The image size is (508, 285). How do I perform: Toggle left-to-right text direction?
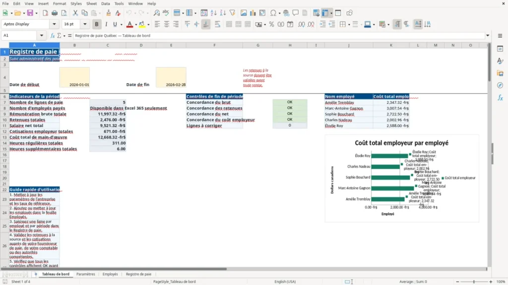397,24
